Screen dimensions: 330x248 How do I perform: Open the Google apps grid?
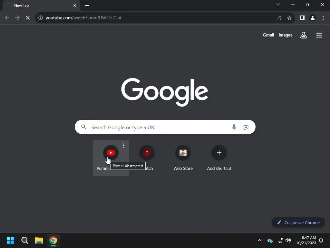pyautogui.click(x=319, y=35)
